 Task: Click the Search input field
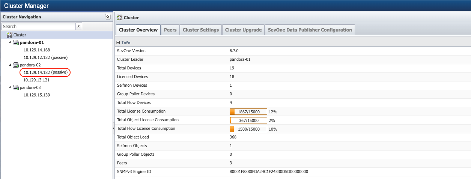click(39, 26)
